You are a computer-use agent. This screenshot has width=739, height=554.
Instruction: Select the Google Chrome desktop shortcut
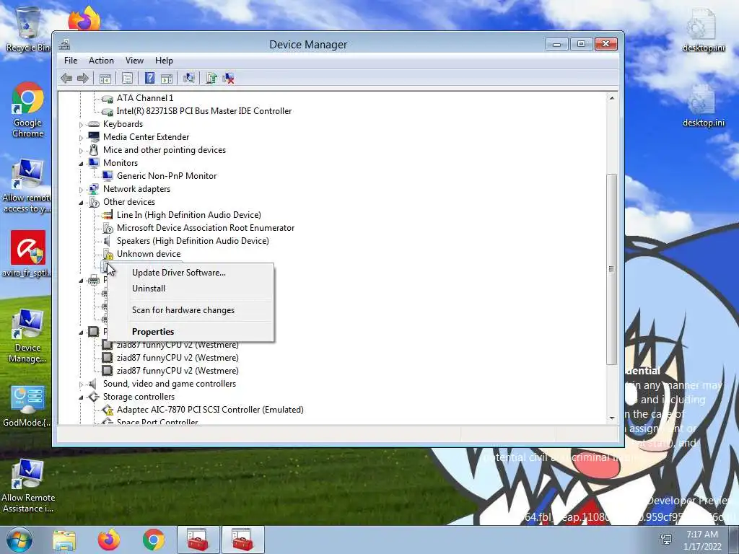(28, 110)
